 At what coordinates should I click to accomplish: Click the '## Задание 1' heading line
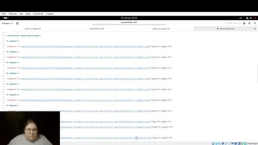(x=12, y=41)
